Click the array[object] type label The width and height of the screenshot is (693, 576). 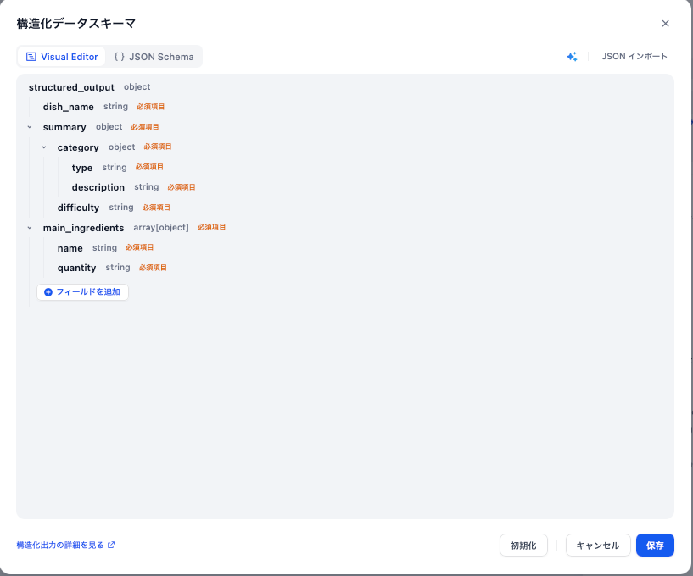pos(161,227)
